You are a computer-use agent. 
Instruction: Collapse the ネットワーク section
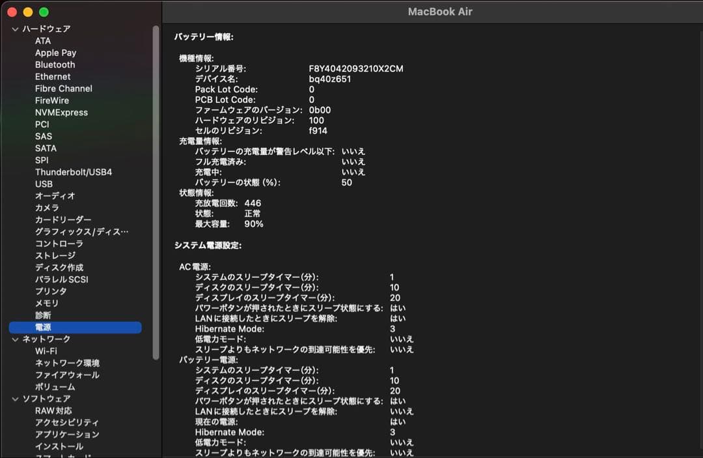click(14, 339)
